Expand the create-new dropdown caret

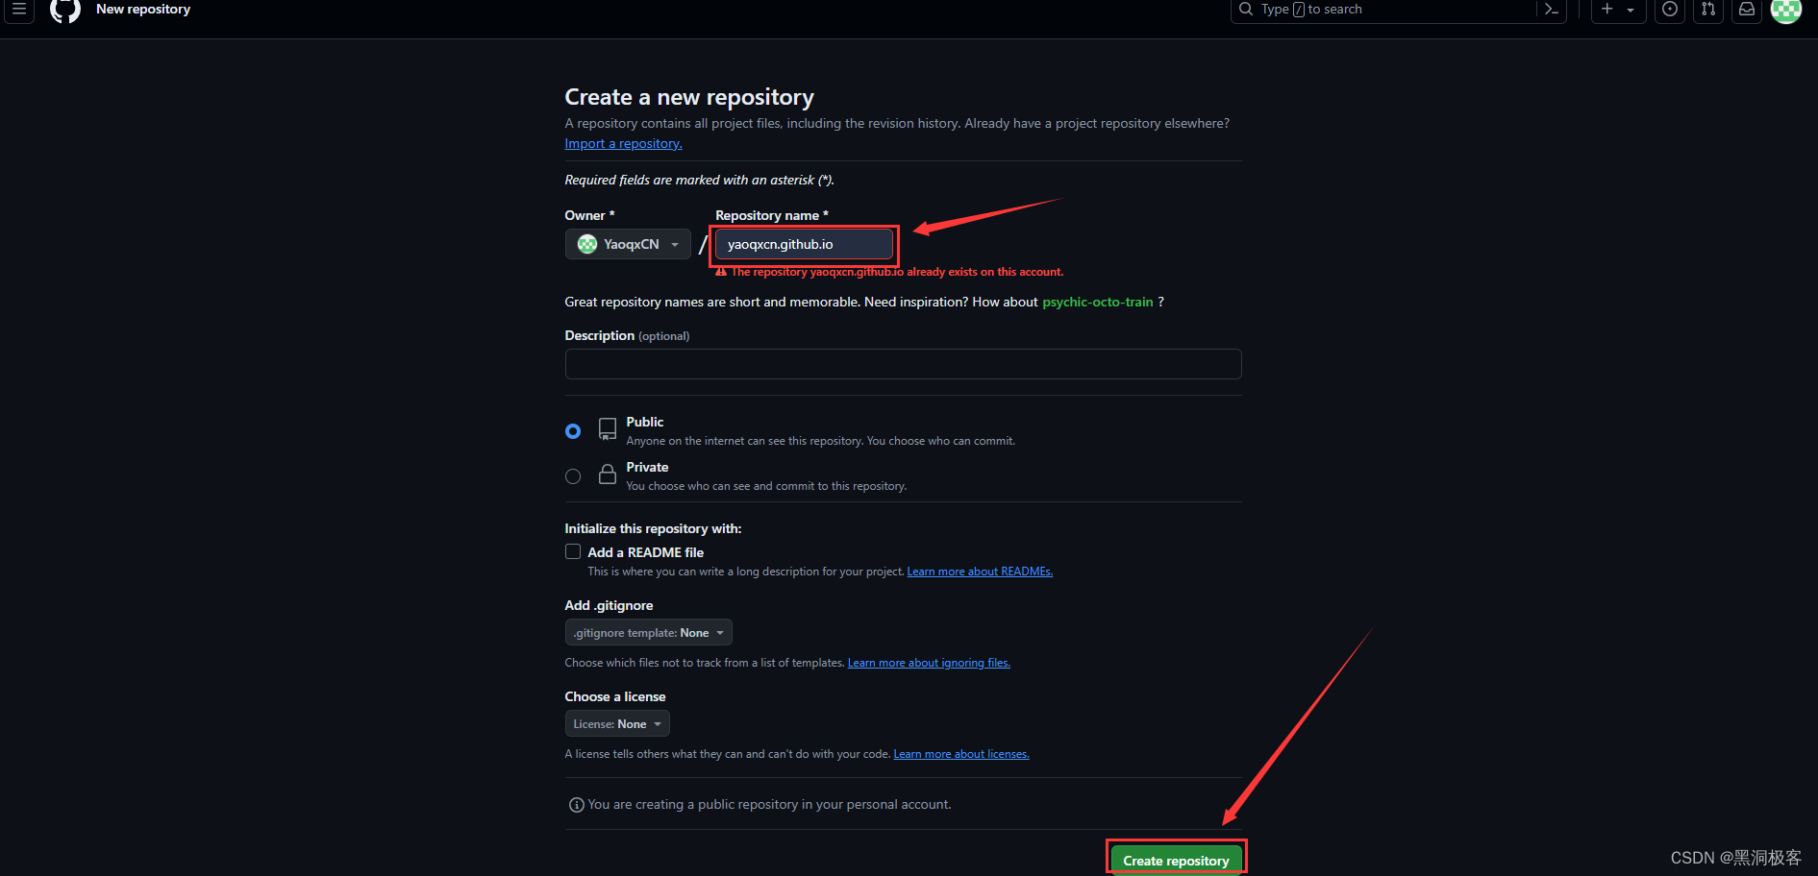(x=1631, y=10)
